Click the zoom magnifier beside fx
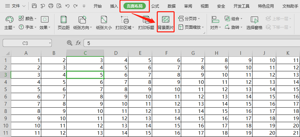Image resolution: width=300 pixels, height=137 pixels. (69, 43)
